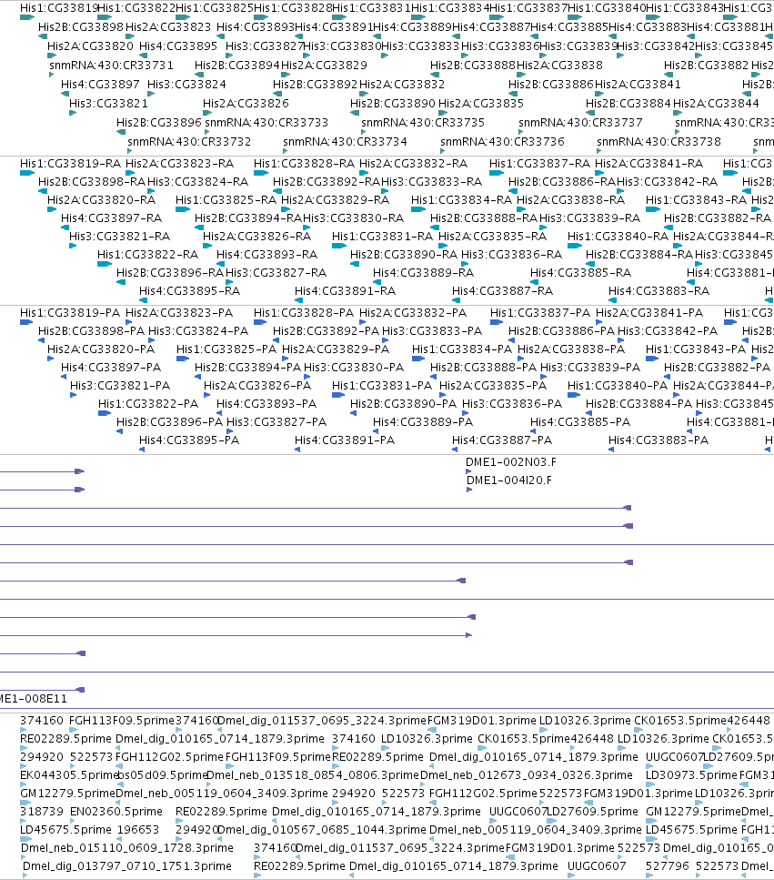The width and height of the screenshot is (774, 880).
Task: Select the Dmel_neb_013518_0854_0806.3prime label
Action: pos(313,775)
